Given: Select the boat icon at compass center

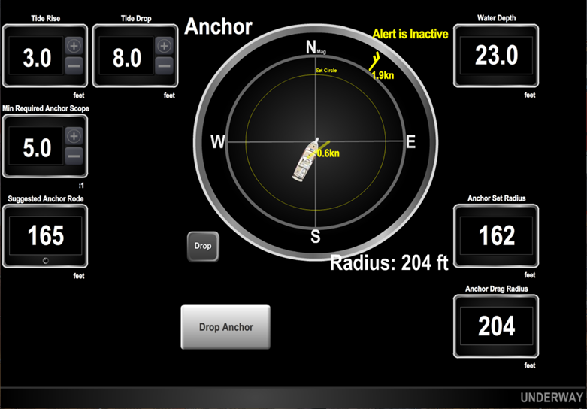Looking at the screenshot, I should [307, 158].
